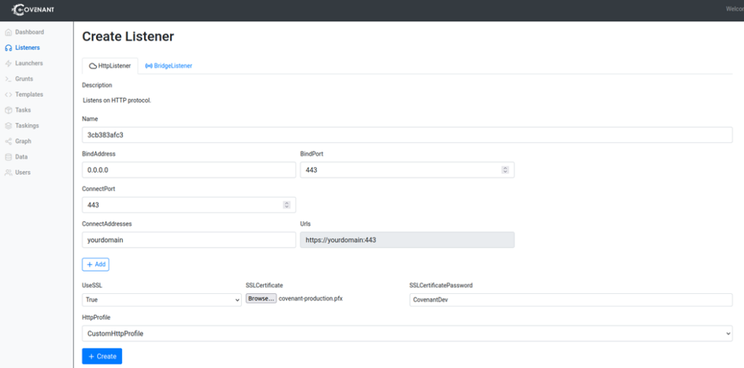The height and width of the screenshot is (368, 744).
Task: Click Browse to choose SSL certificate
Action: (x=261, y=299)
